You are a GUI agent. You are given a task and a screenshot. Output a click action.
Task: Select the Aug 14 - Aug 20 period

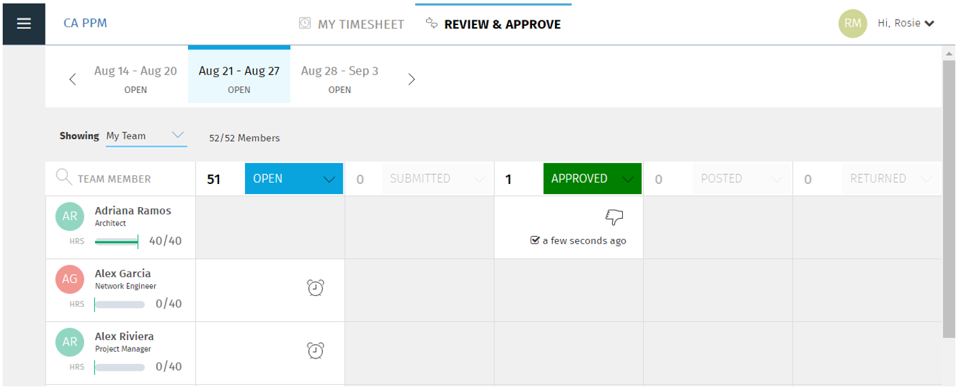[x=136, y=79]
